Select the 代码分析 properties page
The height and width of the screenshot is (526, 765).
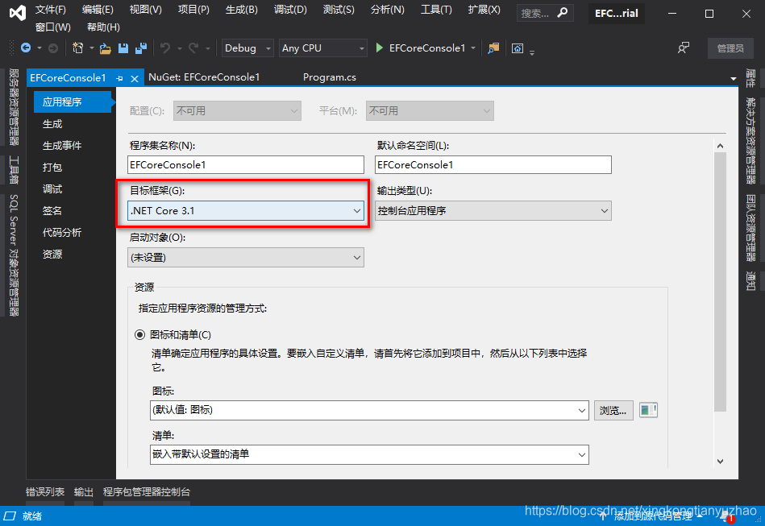pyautogui.click(x=62, y=232)
